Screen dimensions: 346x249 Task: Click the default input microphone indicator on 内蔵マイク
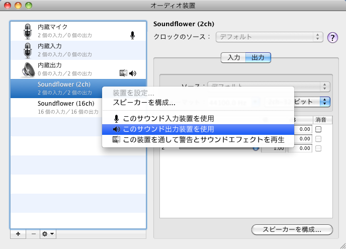132,35
